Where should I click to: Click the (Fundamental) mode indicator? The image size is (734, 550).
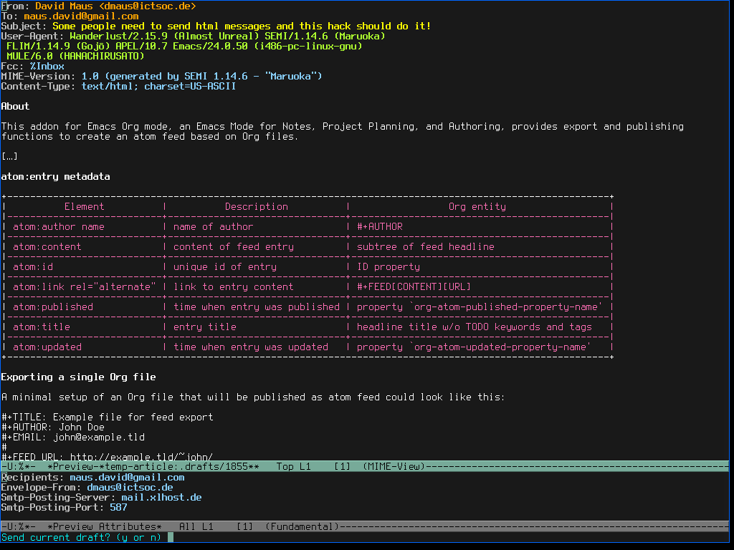[x=302, y=526]
